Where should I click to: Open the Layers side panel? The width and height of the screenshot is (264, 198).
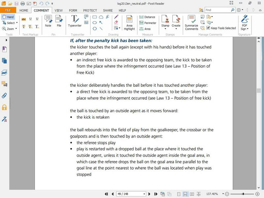(4, 72)
